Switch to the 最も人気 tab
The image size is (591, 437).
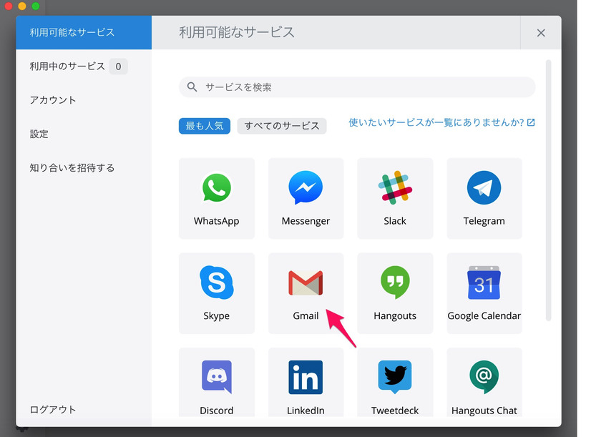pos(205,126)
